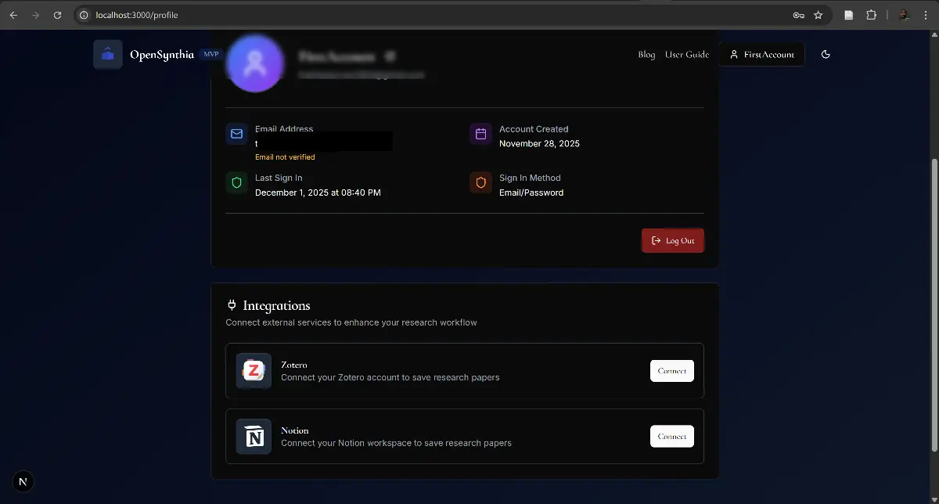Open the FirstAccount account menu
The image size is (939, 504).
[x=761, y=54]
